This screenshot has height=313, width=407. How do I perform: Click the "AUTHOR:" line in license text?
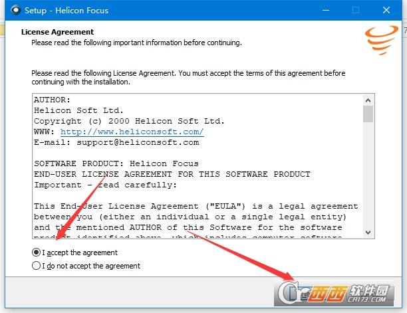[52, 100]
